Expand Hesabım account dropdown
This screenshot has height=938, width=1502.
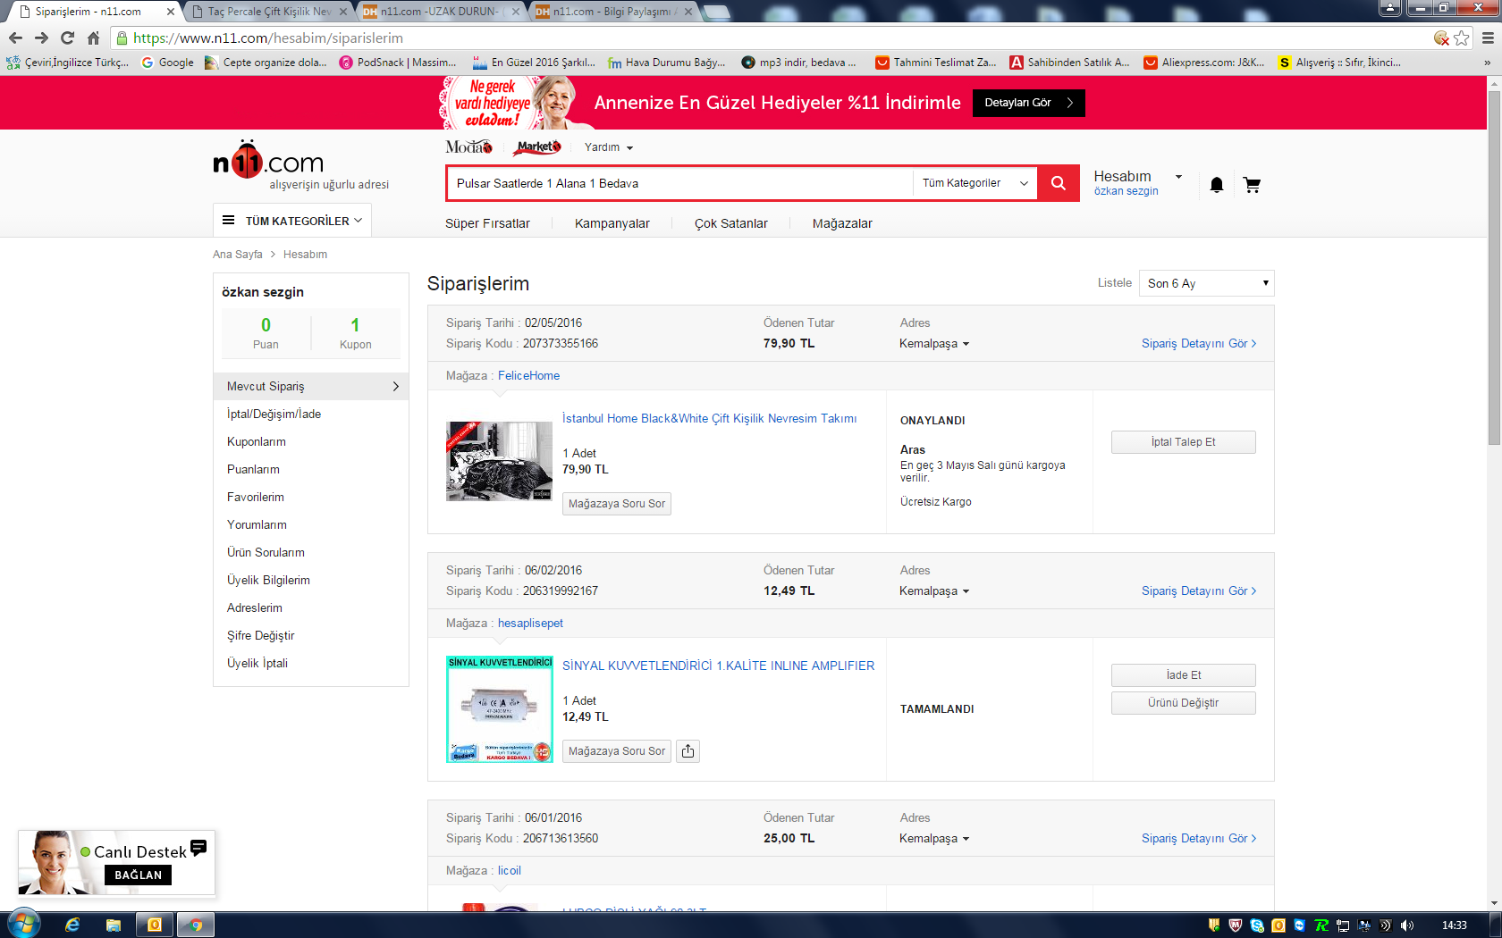coord(1138,177)
